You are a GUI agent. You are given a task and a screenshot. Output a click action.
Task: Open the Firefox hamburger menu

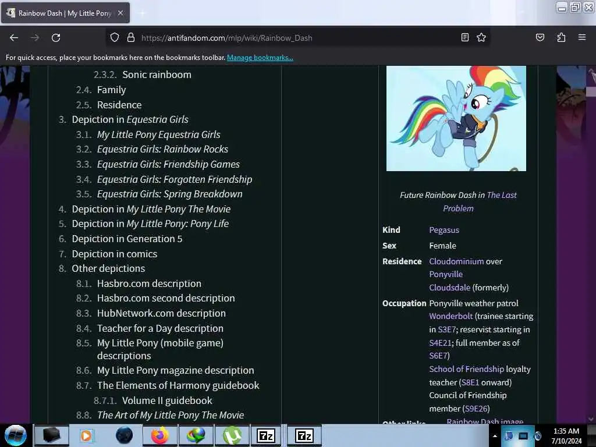tap(581, 37)
